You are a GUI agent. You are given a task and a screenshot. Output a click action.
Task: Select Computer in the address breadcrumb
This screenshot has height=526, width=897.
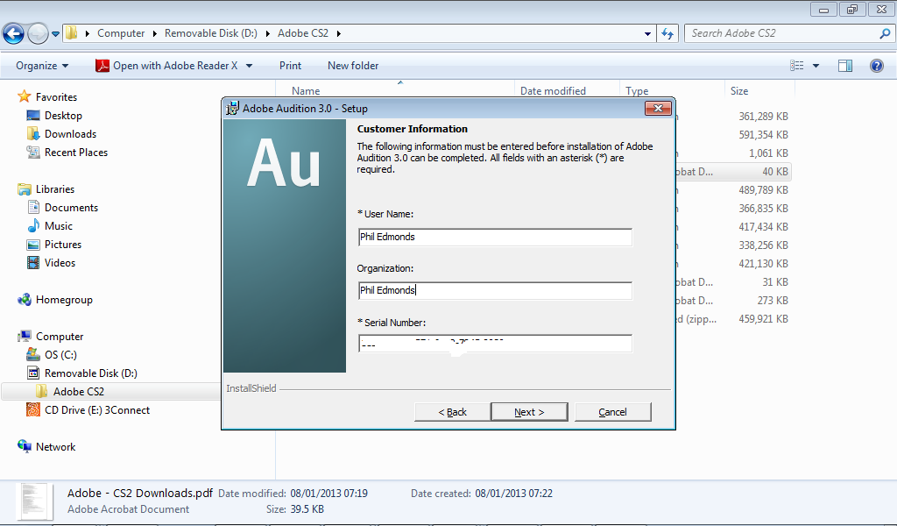point(121,33)
